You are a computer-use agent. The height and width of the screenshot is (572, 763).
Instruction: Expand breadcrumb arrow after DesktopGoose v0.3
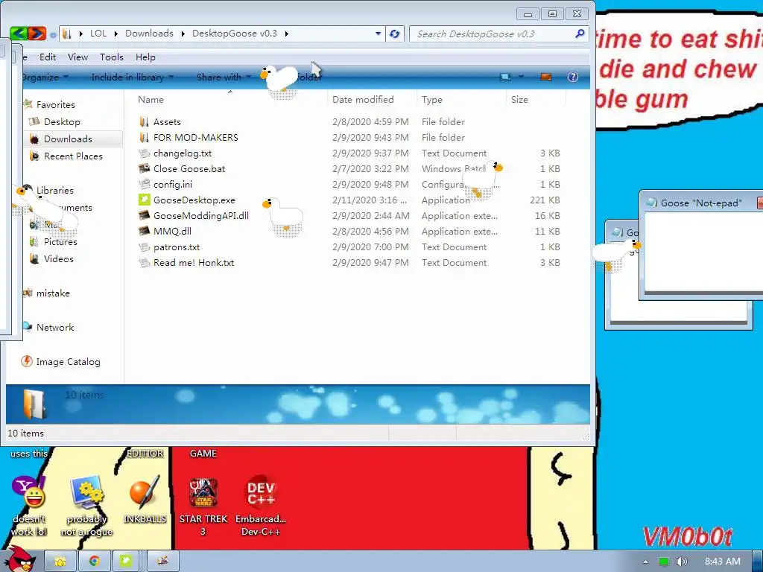pyautogui.click(x=287, y=34)
